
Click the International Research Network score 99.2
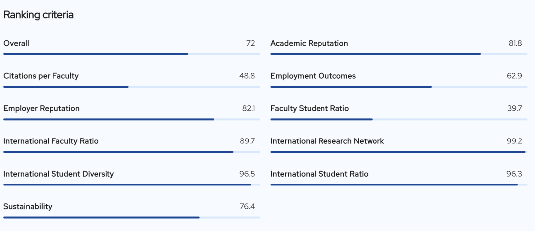(x=514, y=141)
